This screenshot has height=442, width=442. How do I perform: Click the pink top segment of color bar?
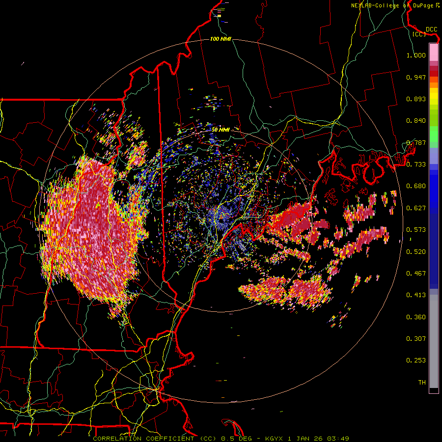(434, 52)
